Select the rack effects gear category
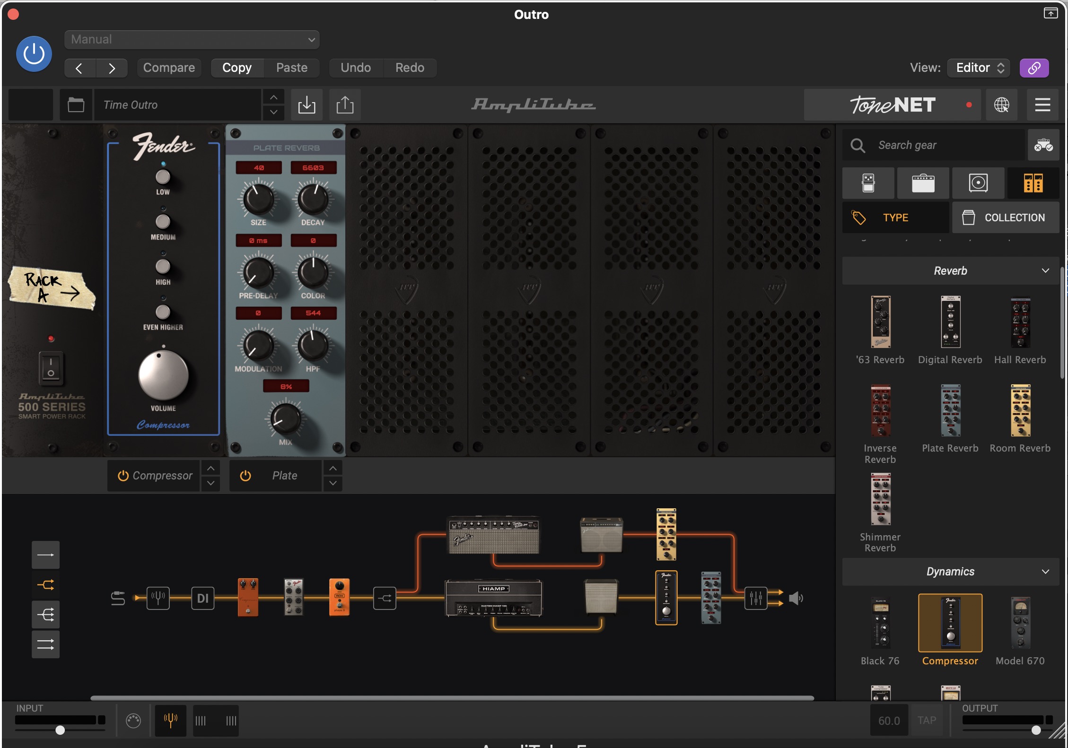The height and width of the screenshot is (748, 1068). click(1033, 183)
